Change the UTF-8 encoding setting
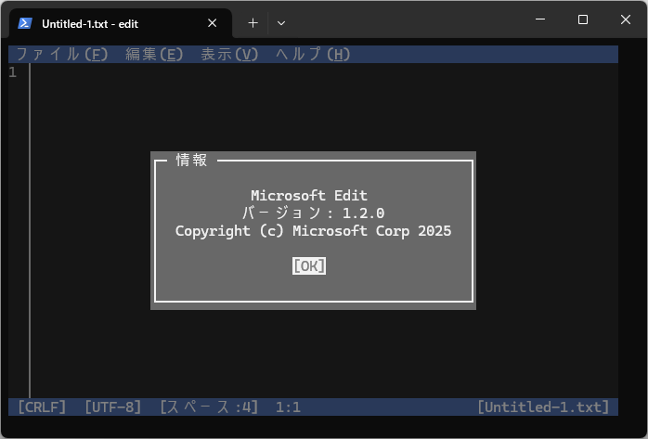Screen dimensions: 648x439 coord(113,407)
